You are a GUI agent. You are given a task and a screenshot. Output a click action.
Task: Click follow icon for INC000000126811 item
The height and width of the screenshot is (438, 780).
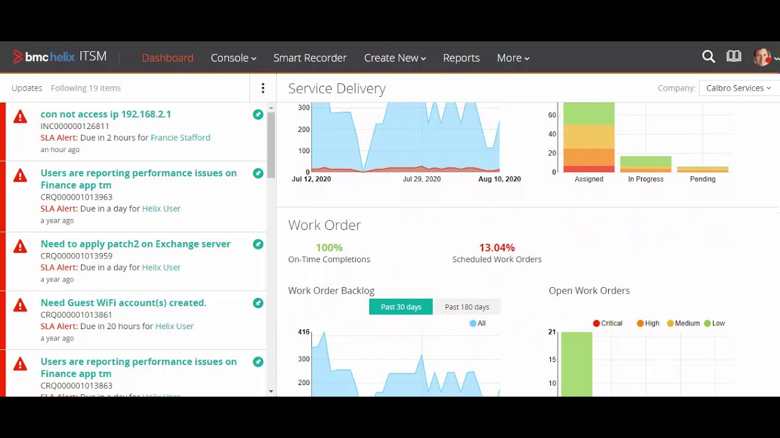pyautogui.click(x=258, y=114)
